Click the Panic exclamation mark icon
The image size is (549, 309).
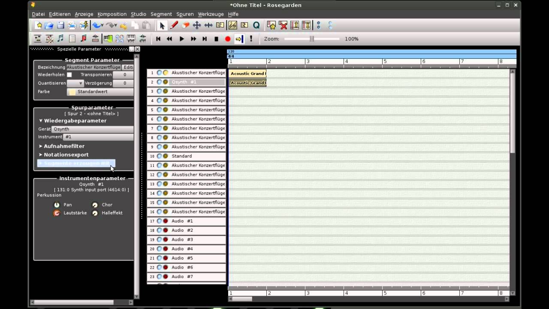pos(251,39)
